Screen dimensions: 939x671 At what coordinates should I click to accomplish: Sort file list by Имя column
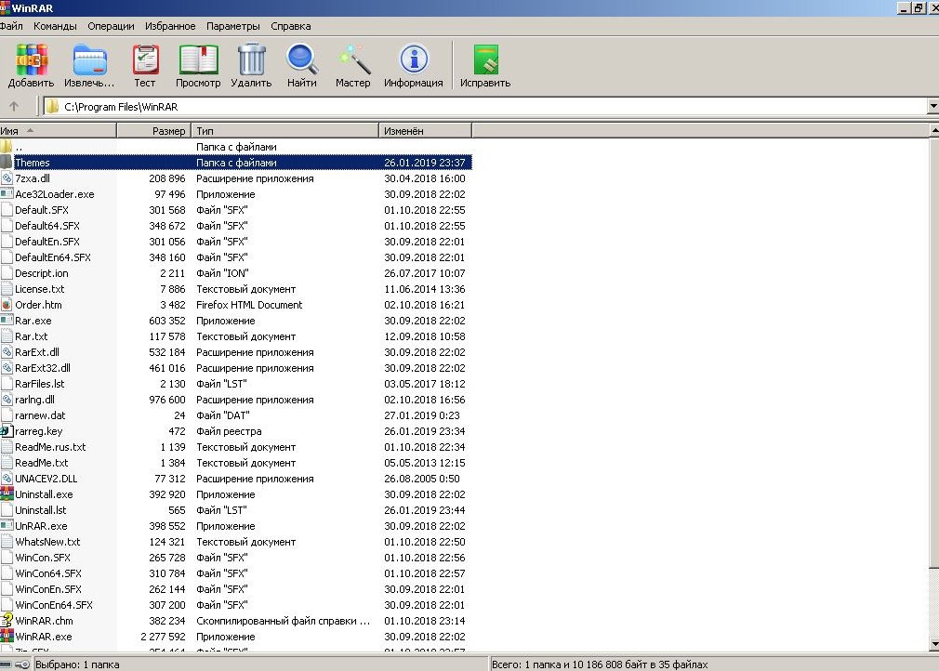point(58,130)
